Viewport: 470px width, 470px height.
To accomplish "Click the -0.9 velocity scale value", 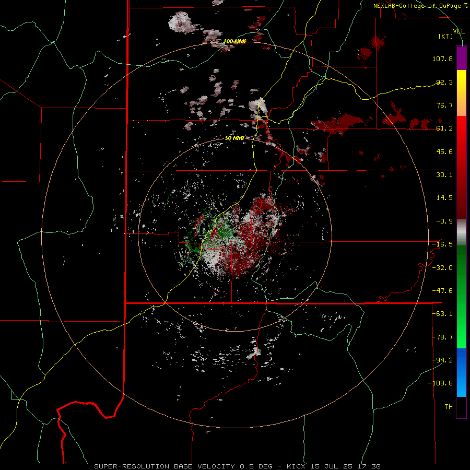I will tap(444, 221).
